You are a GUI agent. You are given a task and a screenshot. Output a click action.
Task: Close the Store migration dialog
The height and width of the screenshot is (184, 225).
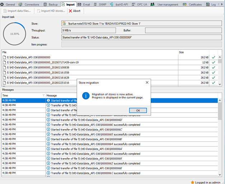(x=146, y=82)
